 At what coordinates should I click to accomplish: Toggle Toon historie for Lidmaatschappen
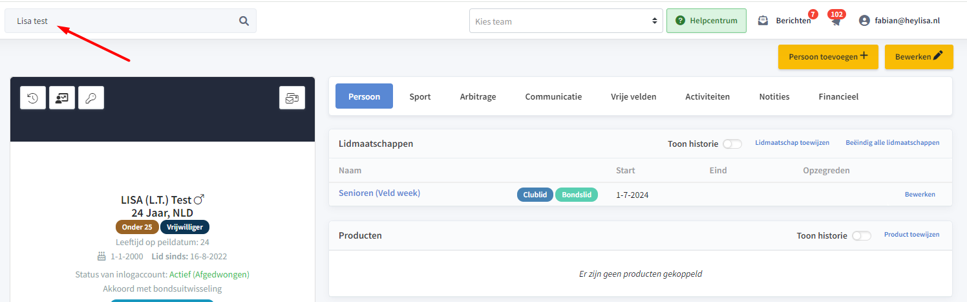(732, 144)
